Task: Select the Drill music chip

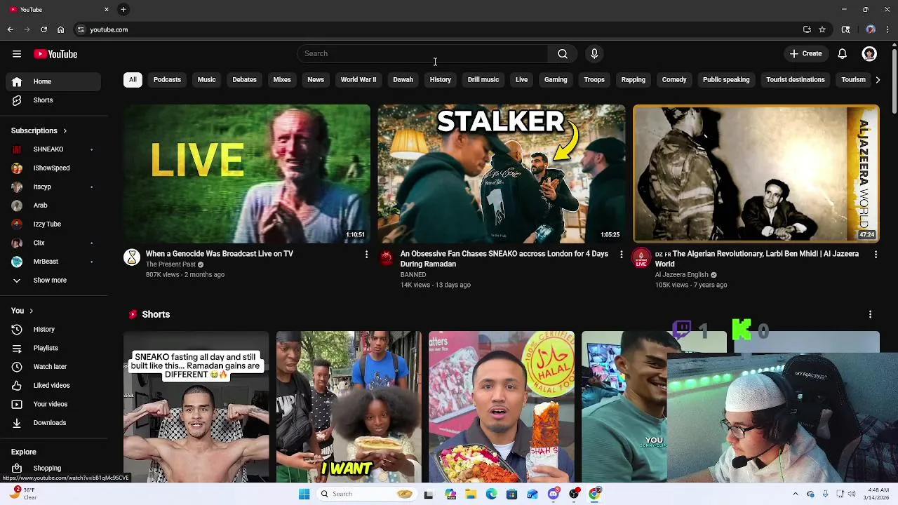Action: click(x=483, y=79)
